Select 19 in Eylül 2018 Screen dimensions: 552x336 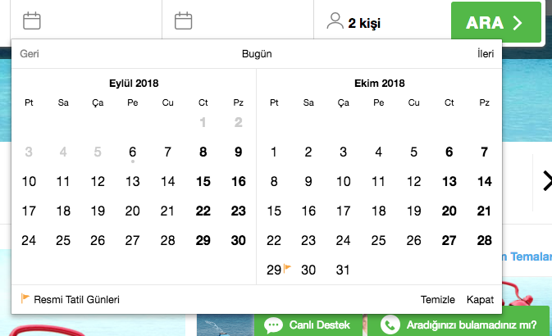pyautogui.click(x=98, y=211)
